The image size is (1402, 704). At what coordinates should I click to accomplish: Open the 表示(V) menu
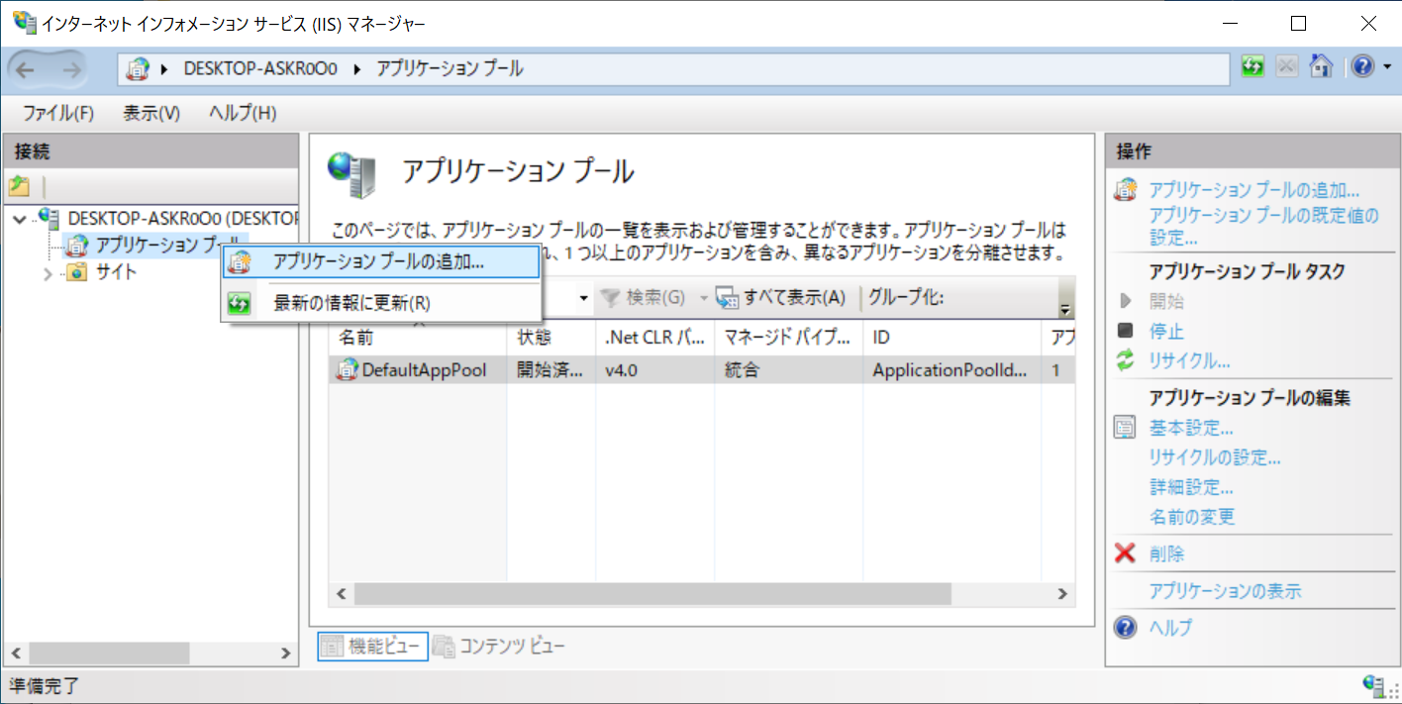(x=150, y=112)
